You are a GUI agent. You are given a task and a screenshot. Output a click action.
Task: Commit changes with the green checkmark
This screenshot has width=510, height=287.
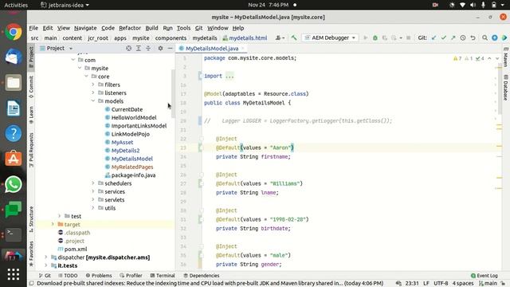coord(443,37)
